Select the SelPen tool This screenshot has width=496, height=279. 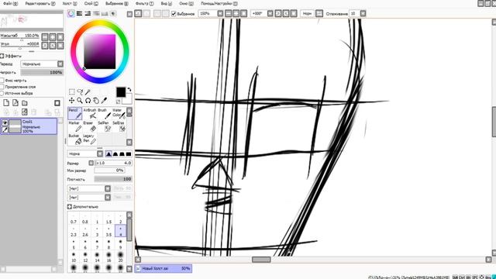pos(105,126)
